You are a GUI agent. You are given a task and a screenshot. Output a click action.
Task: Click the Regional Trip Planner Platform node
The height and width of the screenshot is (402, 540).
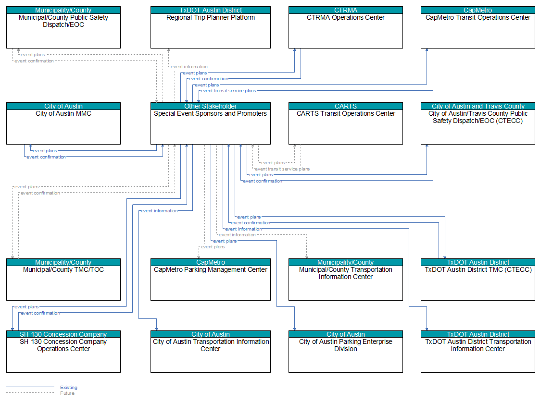point(211,27)
